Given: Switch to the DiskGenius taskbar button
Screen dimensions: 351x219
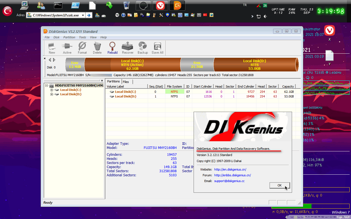Looking at the screenshot, I should 177,5.
